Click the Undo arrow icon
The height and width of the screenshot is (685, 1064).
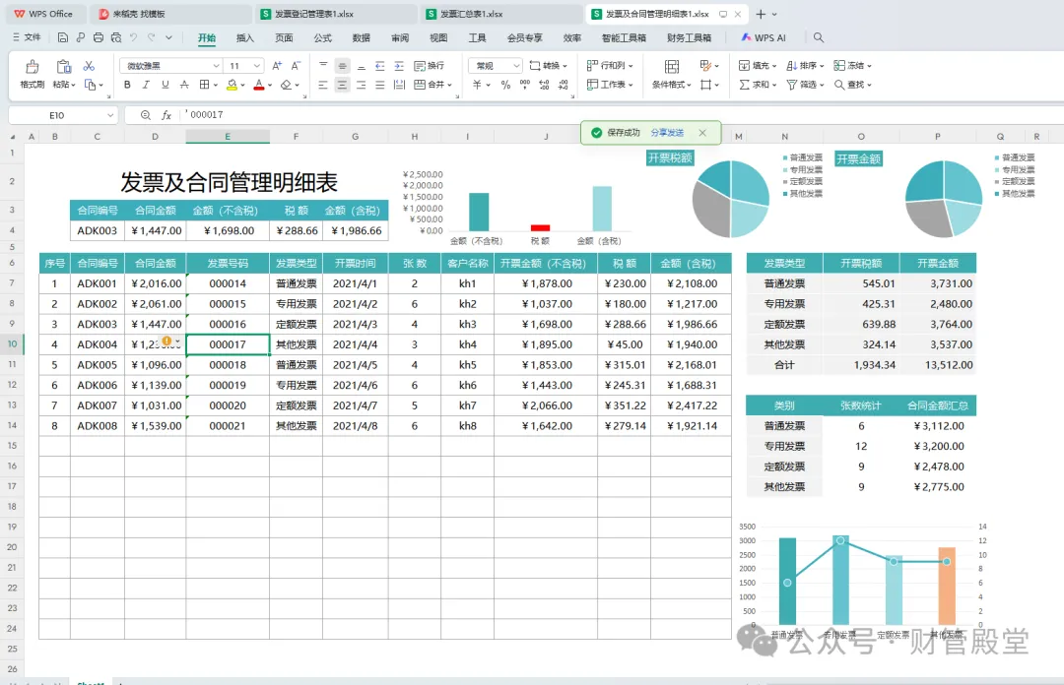tap(134, 37)
